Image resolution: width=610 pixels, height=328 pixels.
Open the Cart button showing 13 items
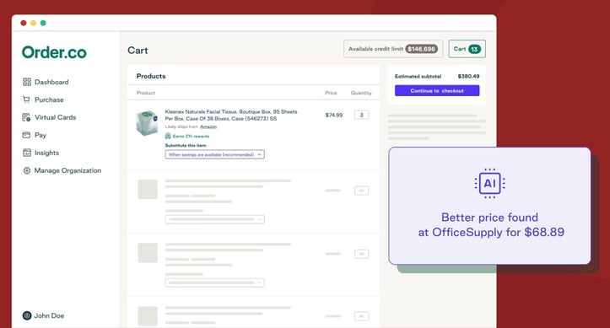(467, 49)
